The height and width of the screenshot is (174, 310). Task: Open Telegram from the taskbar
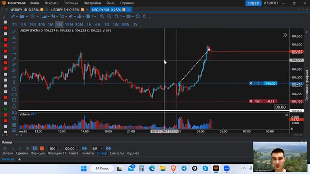point(184,169)
